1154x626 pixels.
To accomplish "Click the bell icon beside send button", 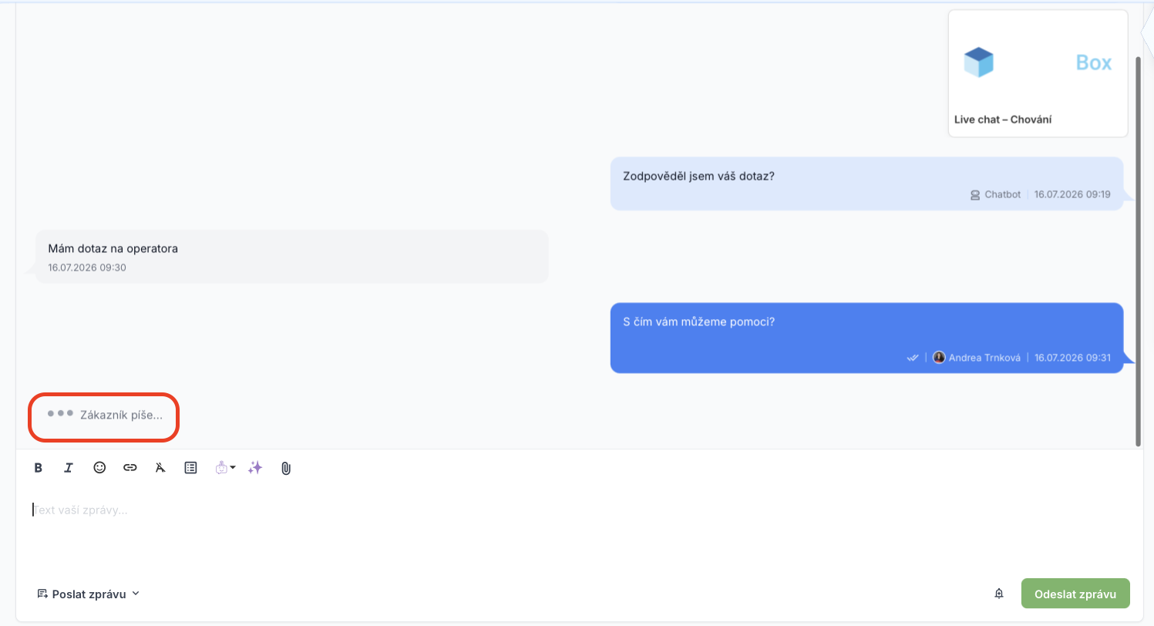I will tap(999, 594).
